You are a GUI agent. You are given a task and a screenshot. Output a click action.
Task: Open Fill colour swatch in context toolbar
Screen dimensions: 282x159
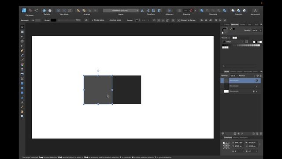[x=38, y=20]
